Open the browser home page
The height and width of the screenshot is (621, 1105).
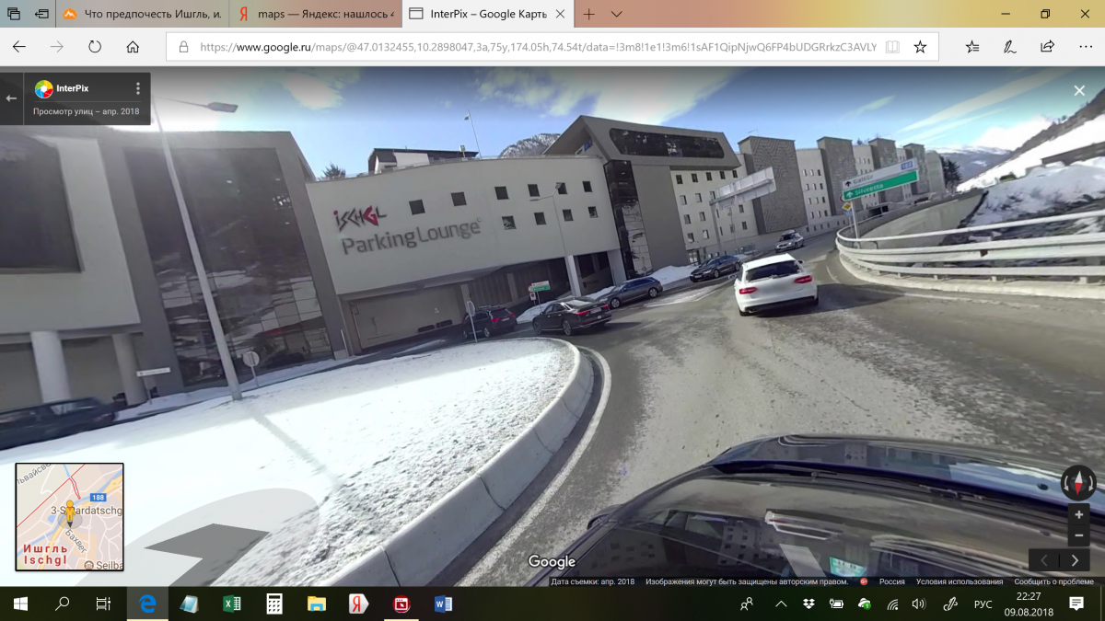(133, 47)
